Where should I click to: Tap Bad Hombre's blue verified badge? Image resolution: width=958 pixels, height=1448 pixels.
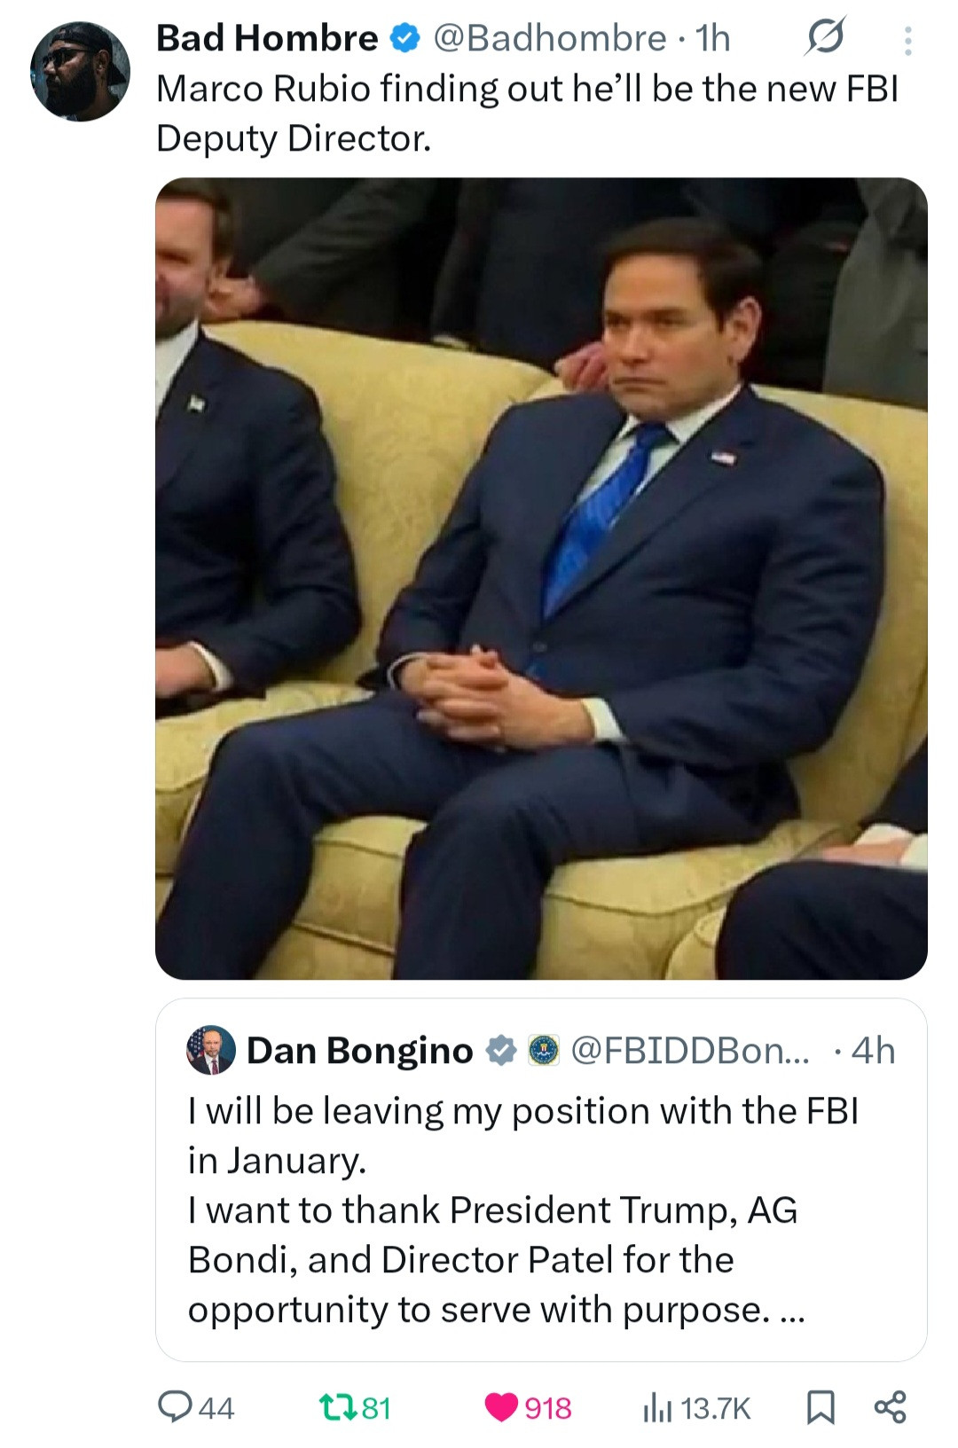(x=406, y=38)
